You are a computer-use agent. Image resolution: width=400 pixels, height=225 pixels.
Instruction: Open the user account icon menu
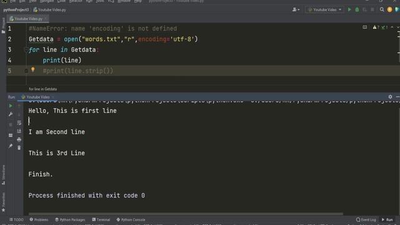tap(296, 10)
